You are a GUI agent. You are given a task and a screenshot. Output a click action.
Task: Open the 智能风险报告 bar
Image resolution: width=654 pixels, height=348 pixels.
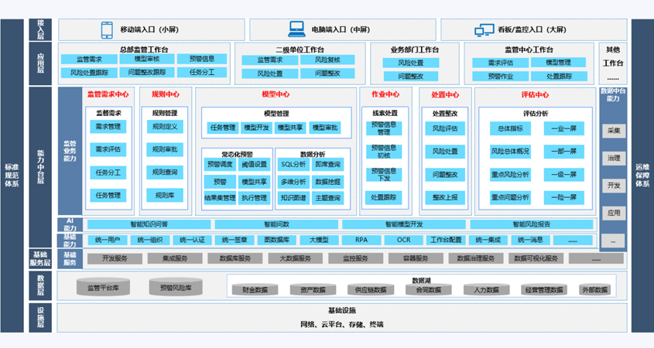532,224
